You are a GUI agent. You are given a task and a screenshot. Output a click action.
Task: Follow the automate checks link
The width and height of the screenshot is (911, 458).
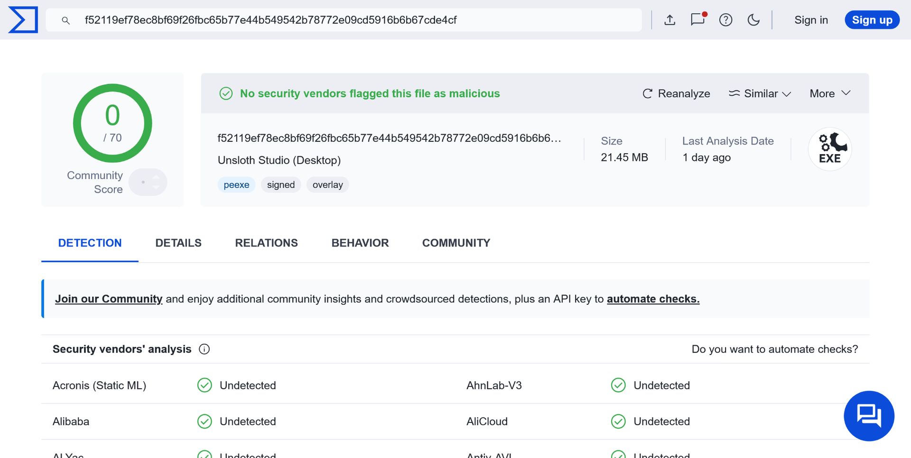coord(653,299)
